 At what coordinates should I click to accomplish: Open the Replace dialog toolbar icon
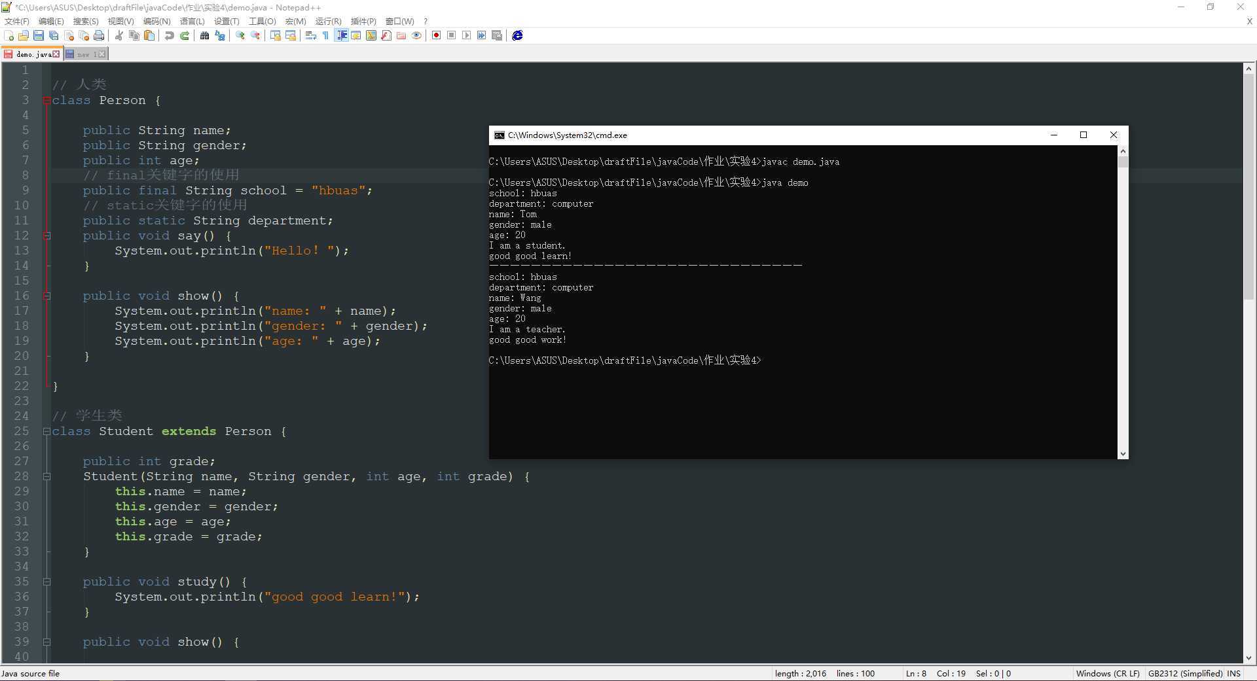pos(220,35)
